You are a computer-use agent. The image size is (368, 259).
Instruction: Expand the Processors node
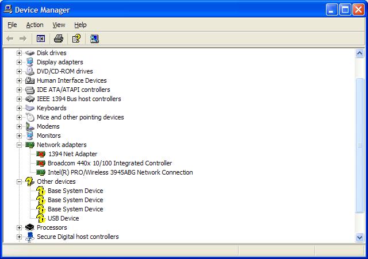pos(19,227)
